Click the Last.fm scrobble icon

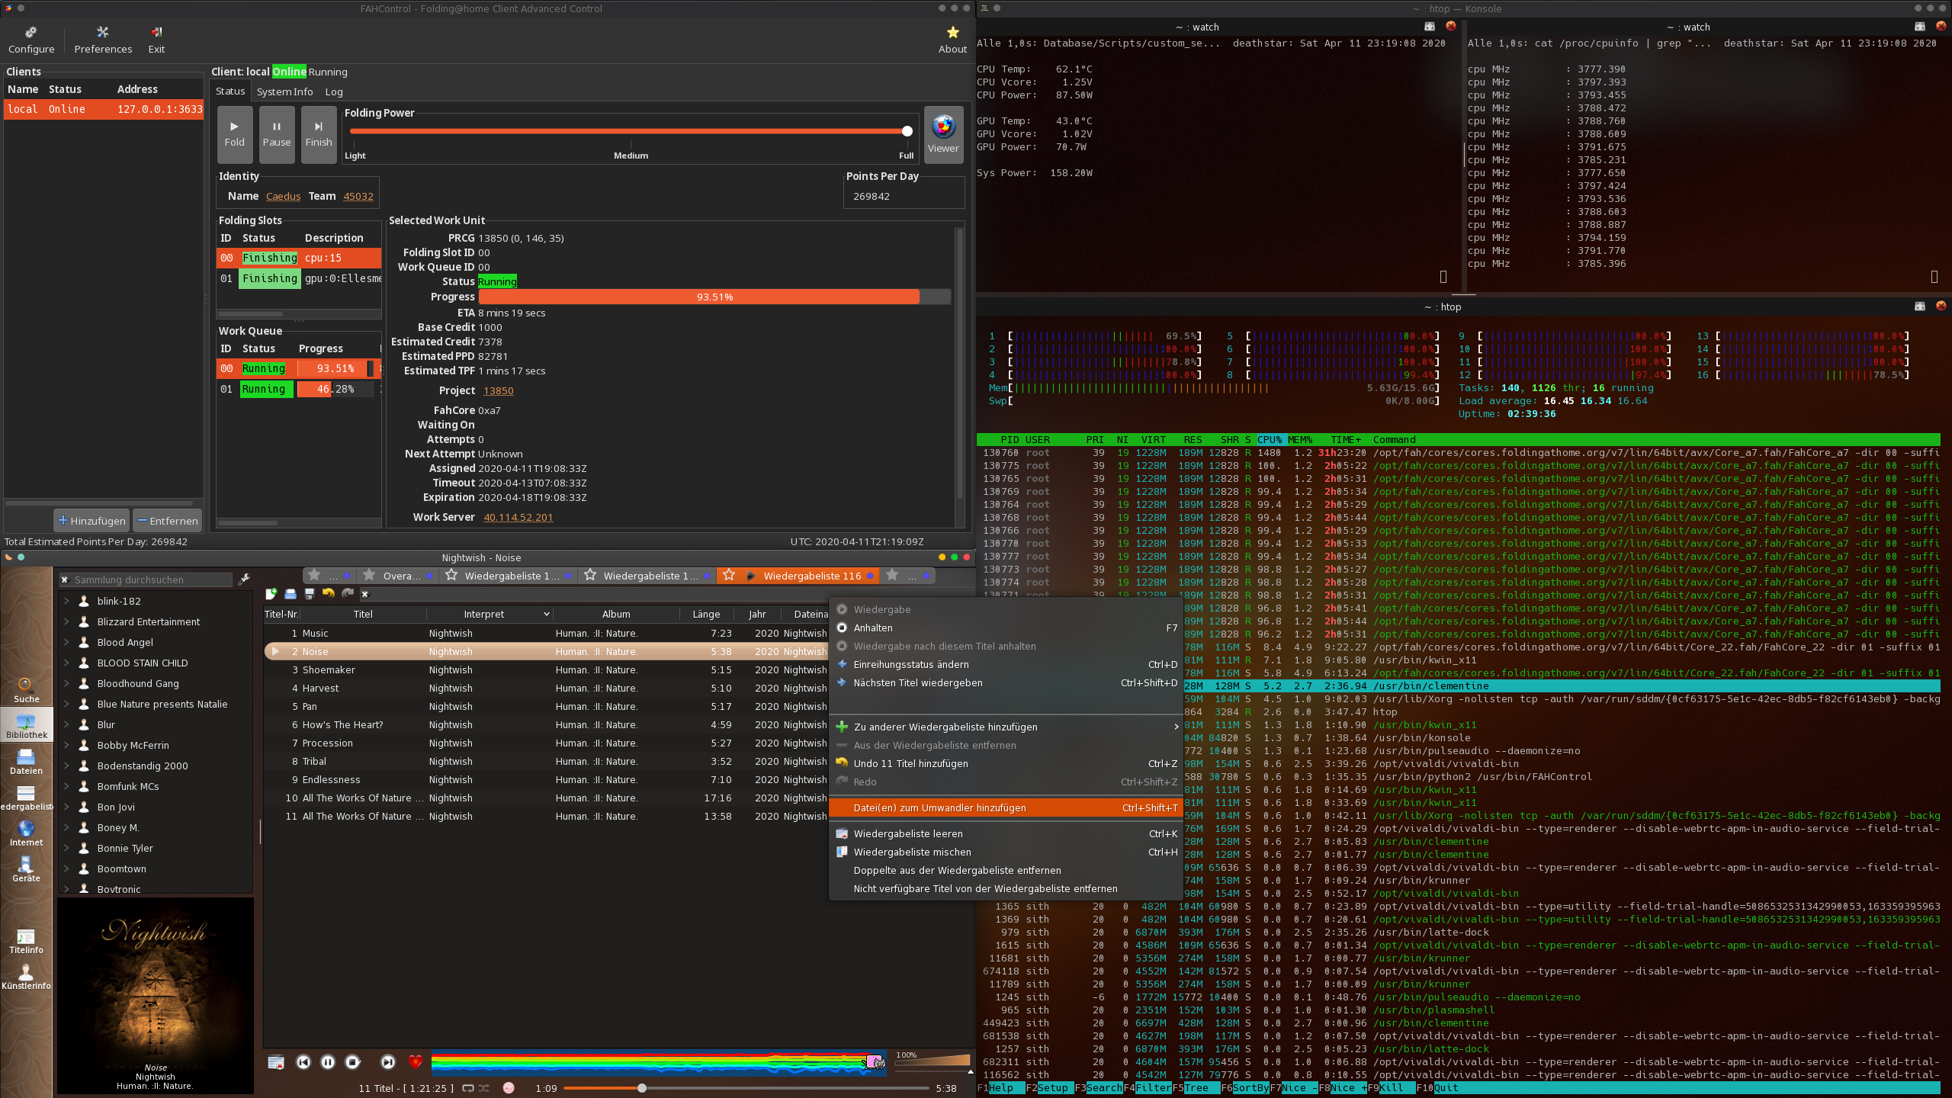(509, 1088)
